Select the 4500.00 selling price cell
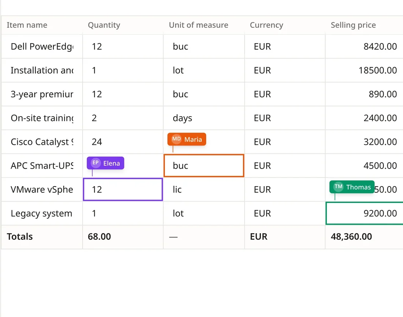This screenshot has width=403, height=317. click(x=364, y=166)
